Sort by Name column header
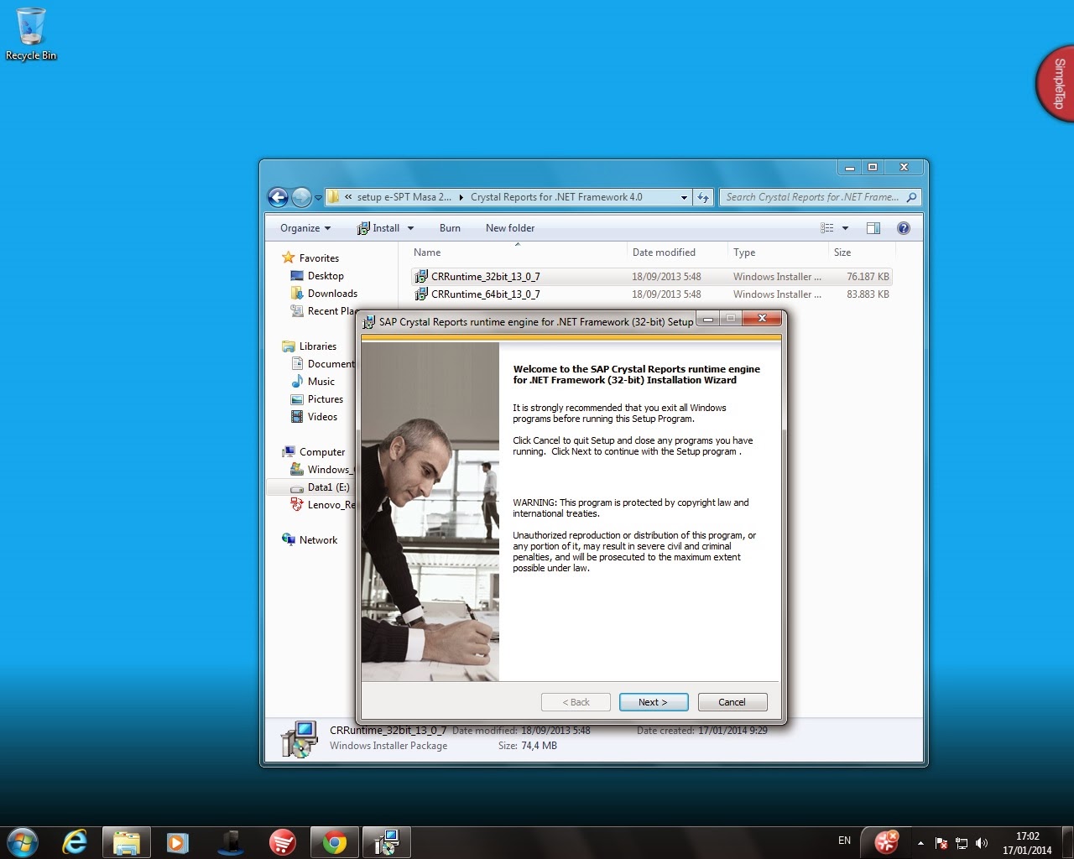The image size is (1074, 859). click(518, 252)
